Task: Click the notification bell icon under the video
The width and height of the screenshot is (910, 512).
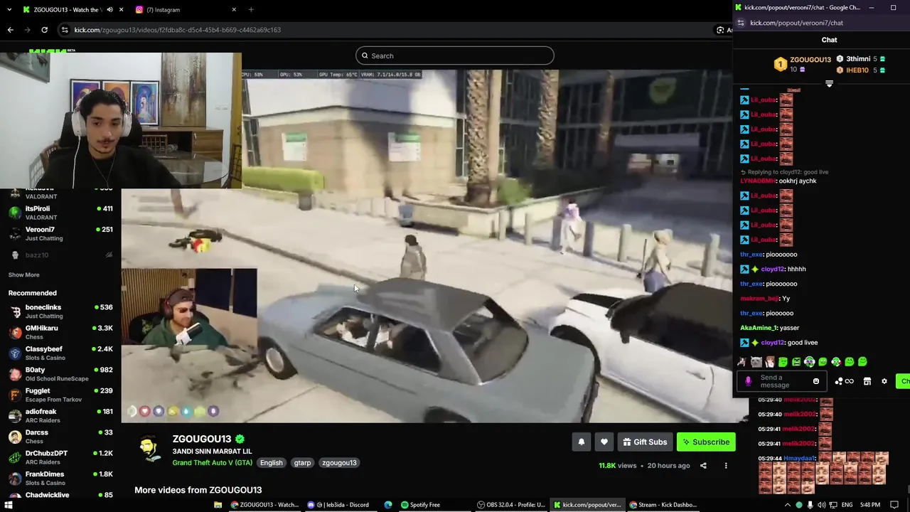Action: (x=581, y=442)
